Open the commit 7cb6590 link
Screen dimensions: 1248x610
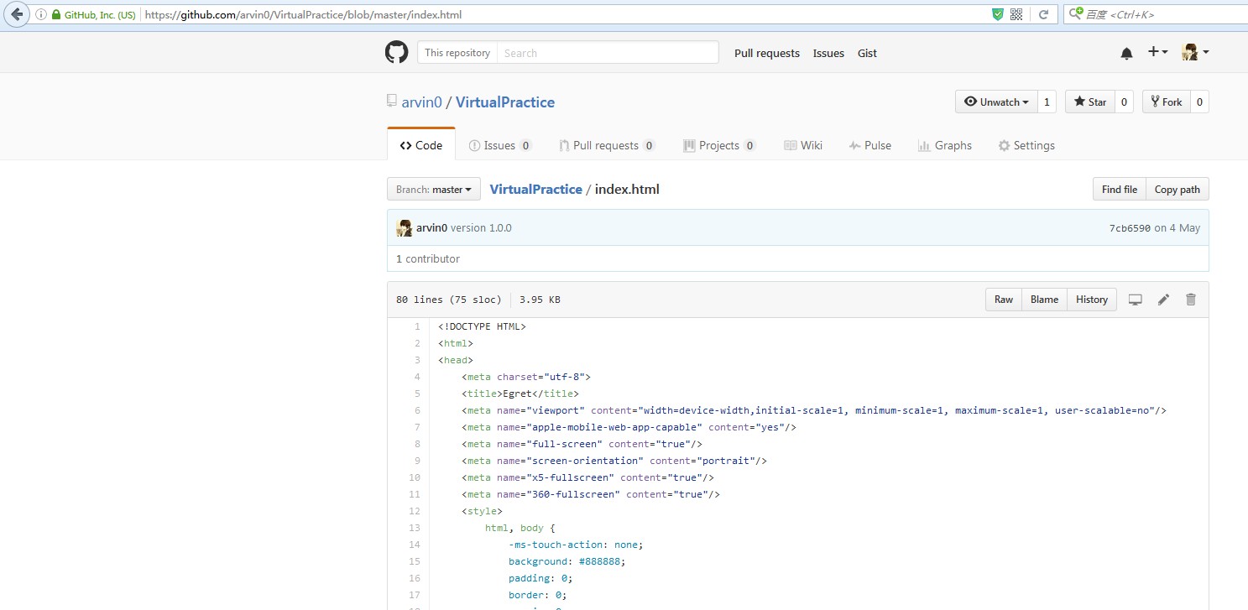click(1129, 228)
